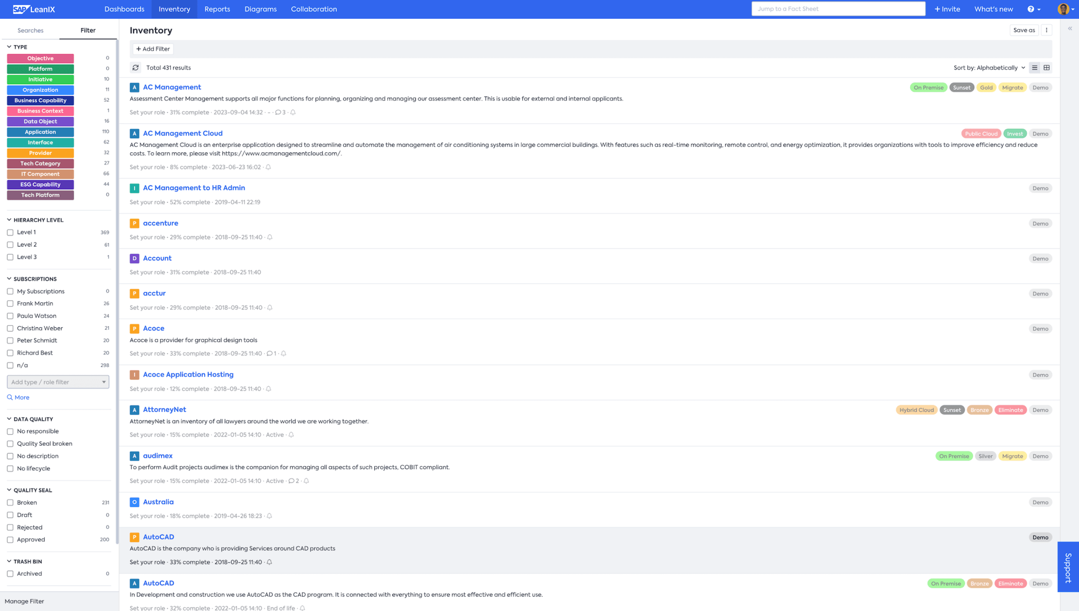Check the Level 1 hierarchy checkbox

10,232
